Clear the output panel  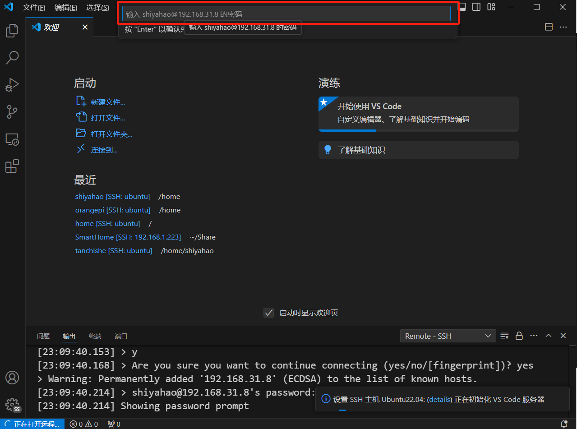505,336
